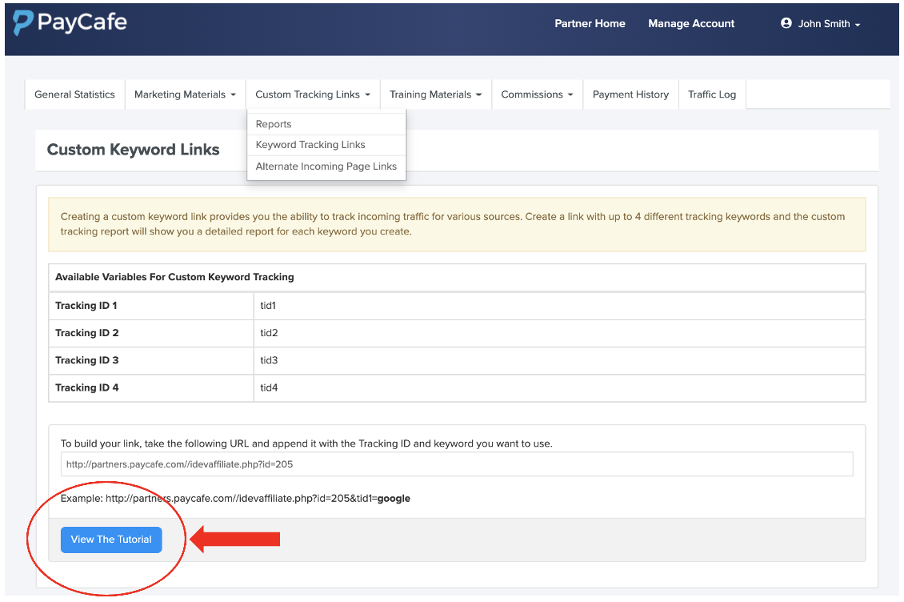Image resolution: width=904 pixels, height=602 pixels.
Task: Open the John Smith account dropdown
Action: [x=821, y=24]
